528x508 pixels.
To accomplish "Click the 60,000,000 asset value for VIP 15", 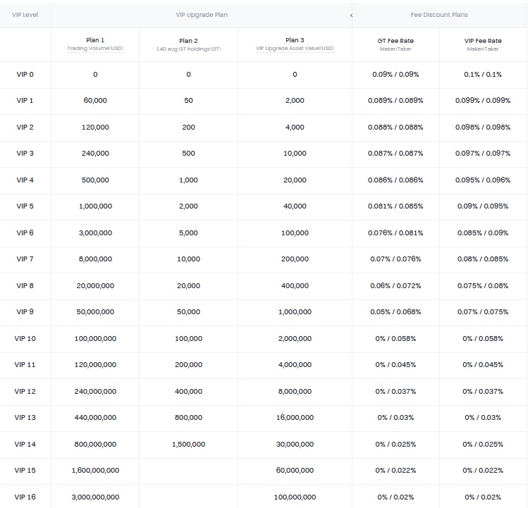I will 295,470.
